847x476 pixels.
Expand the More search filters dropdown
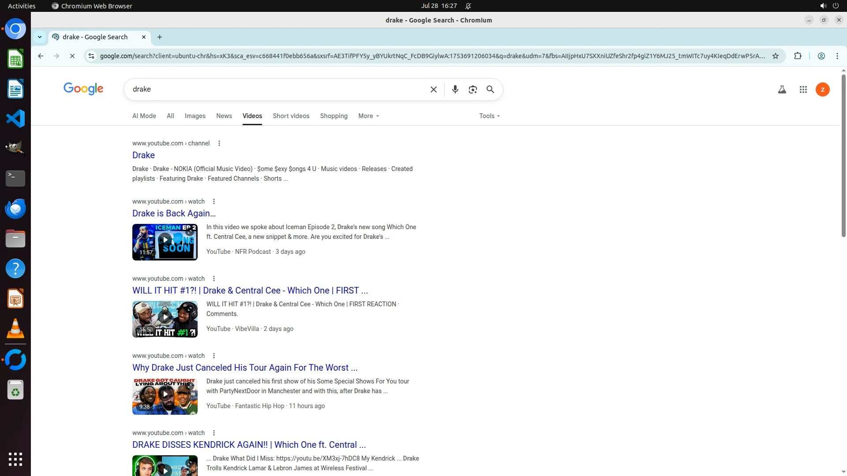pyautogui.click(x=368, y=116)
